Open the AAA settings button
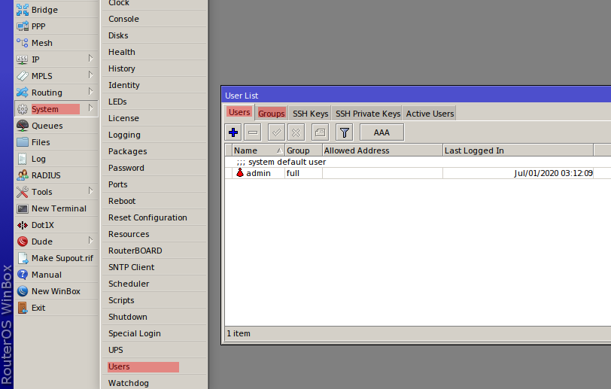Screen dimensions: 611x389 tap(382, 132)
